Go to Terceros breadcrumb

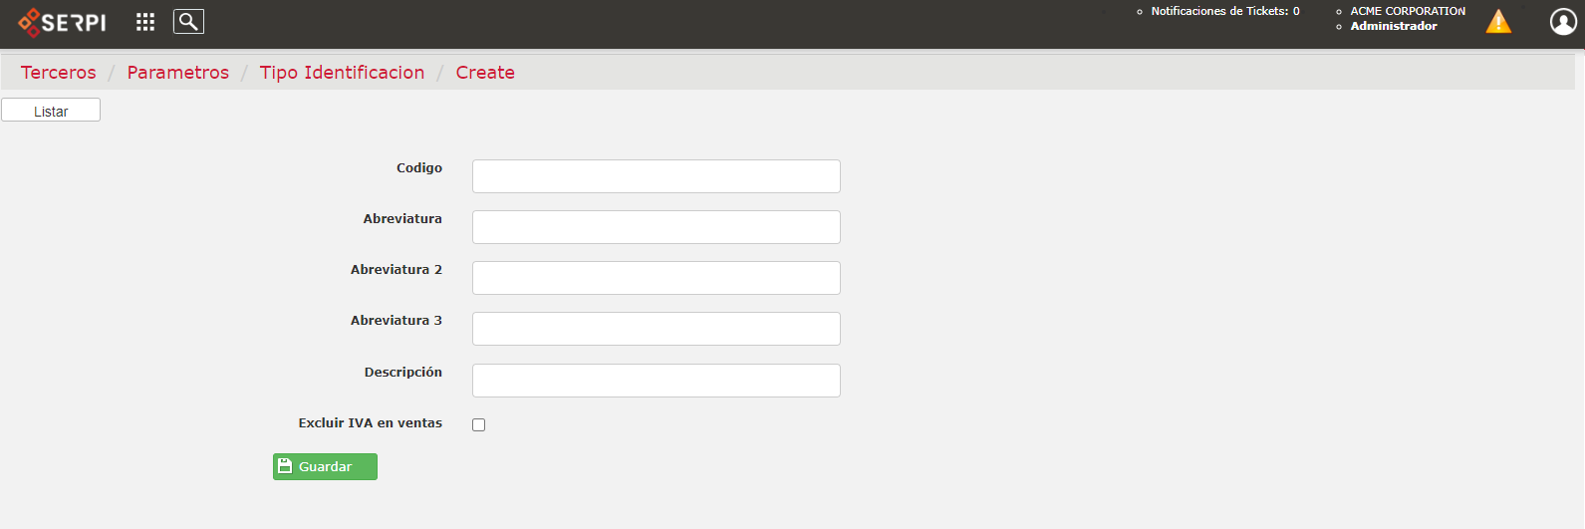[59, 73]
